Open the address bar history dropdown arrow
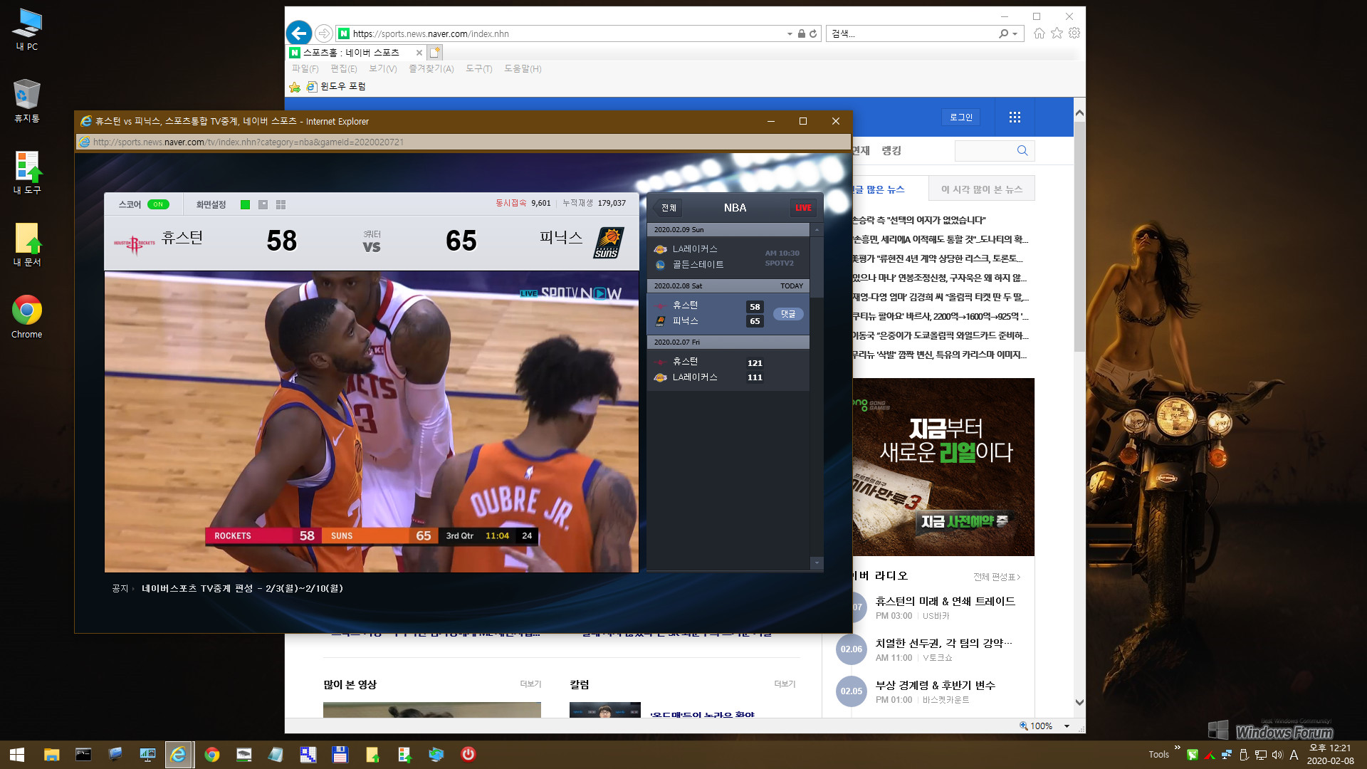The width and height of the screenshot is (1367, 769). point(790,33)
